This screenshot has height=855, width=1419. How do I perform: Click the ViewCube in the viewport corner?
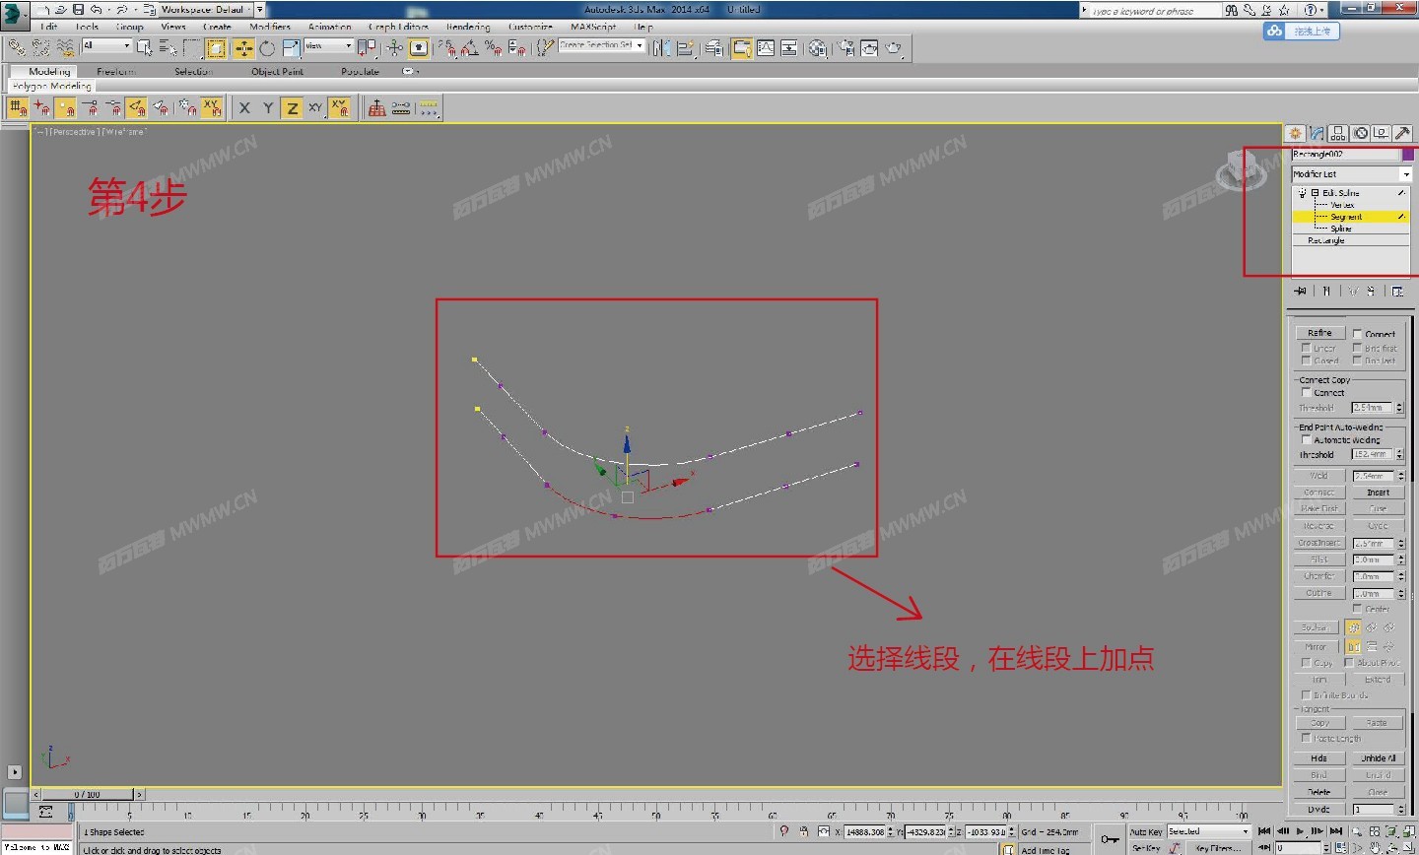[x=1240, y=169]
